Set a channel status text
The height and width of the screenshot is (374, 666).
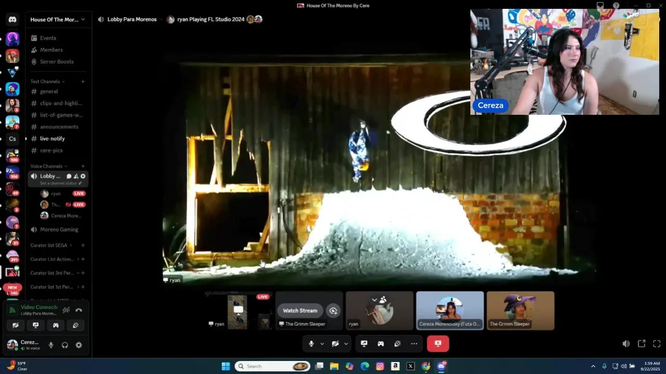[61, 183]
